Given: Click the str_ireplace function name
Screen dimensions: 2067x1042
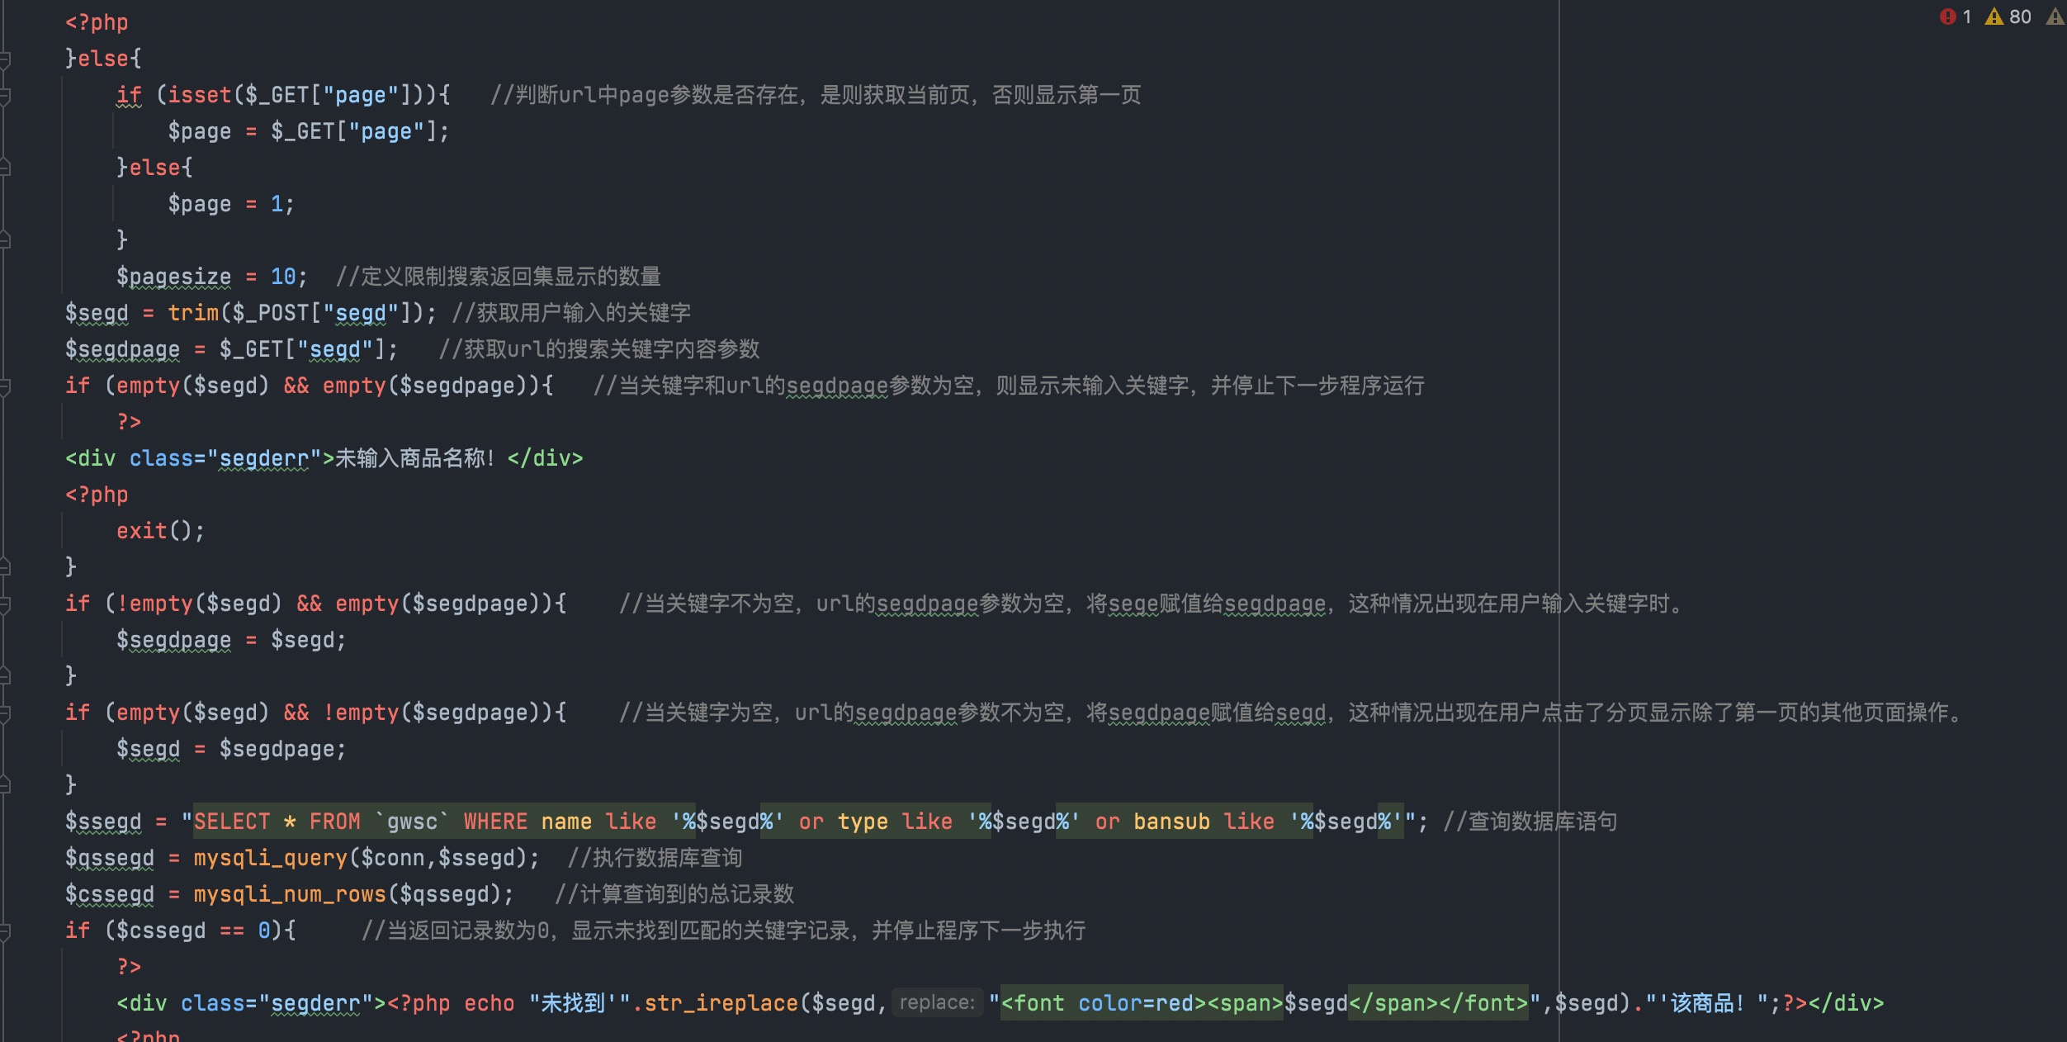Looking at the screenshot, I should coord(721,1004).
